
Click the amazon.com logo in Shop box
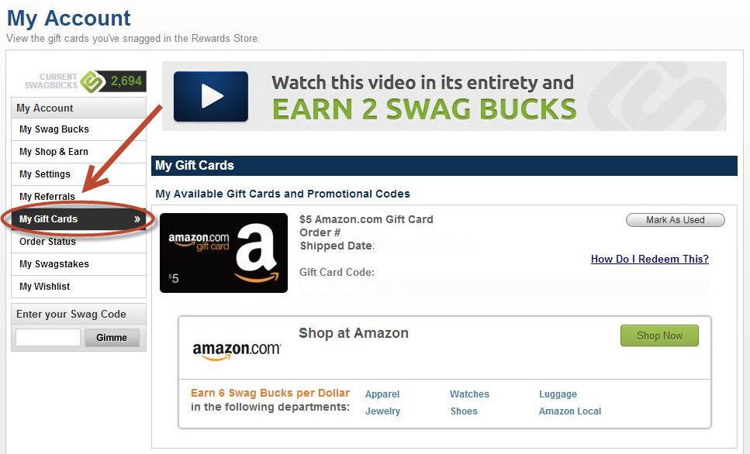pos(237,350)
